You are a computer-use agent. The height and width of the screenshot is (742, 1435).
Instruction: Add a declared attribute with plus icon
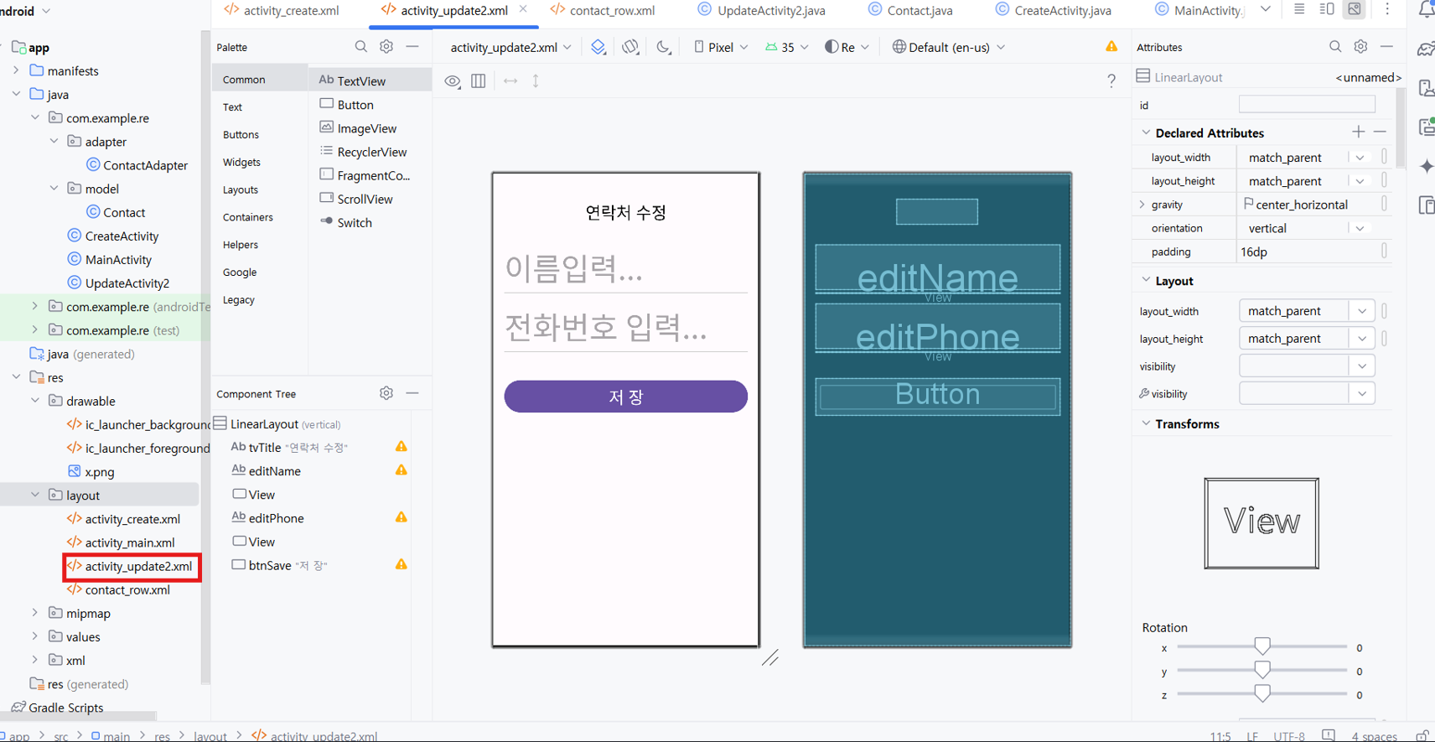point(1359,132)
